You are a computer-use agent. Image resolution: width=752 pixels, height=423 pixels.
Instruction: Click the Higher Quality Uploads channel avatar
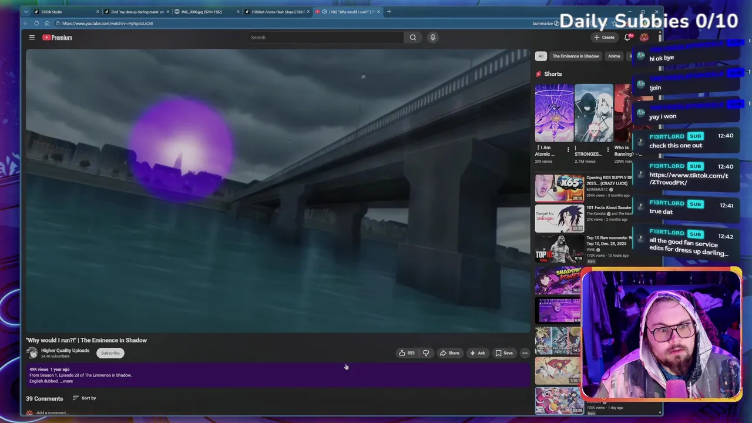(x=32, y=353)
